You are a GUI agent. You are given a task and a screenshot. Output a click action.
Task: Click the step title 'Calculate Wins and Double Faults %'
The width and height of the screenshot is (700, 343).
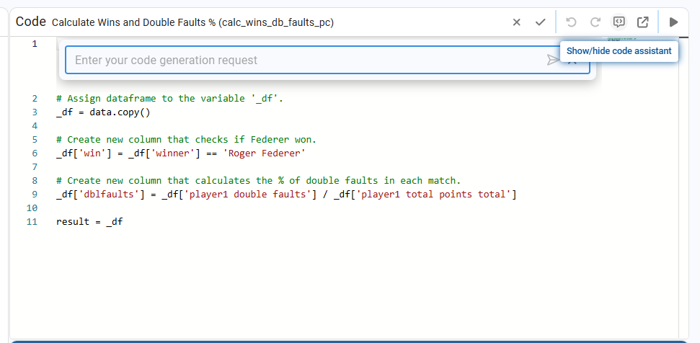(x=192, y=22)
